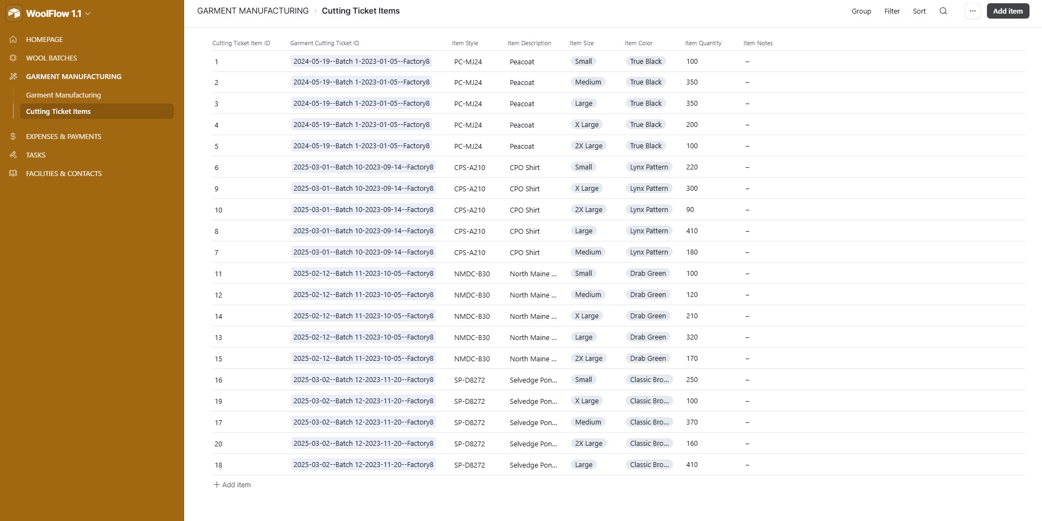The height and width of the screenshot is (521, 1042).
Task: Click the Expenses & Payments dollar icon
Action: pyautogui.click(x=13, y=136)
